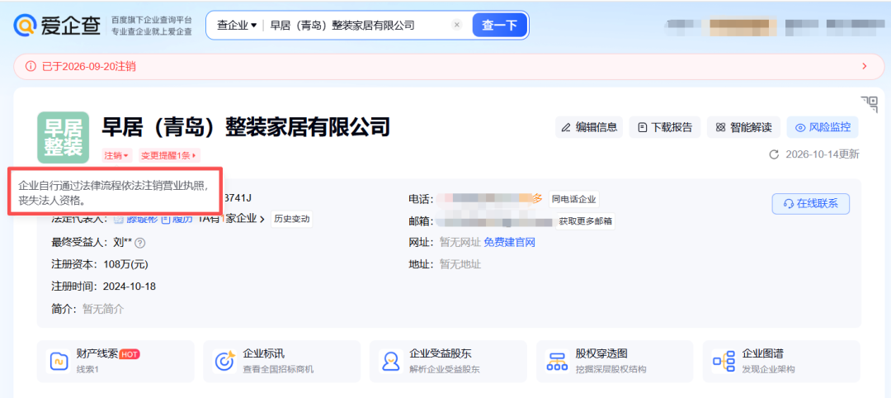Open the 企业图谱 card
Image resolution: width=891 pixels, height=398 pixels.
[x=780, y=361]
